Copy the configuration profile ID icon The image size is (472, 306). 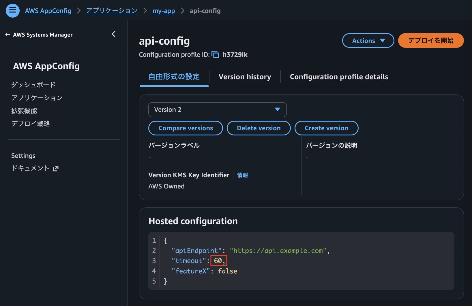(215, 54)
